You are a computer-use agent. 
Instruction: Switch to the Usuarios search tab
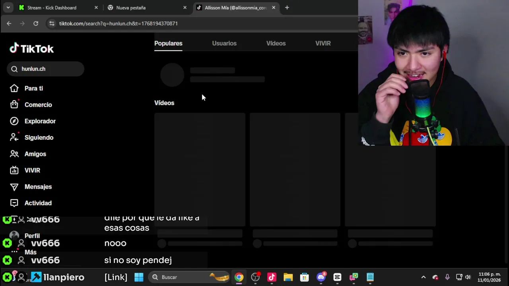click(x=224, y=43)
